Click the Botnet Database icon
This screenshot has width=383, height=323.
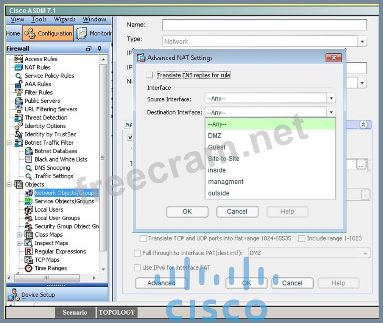point(28,151)
